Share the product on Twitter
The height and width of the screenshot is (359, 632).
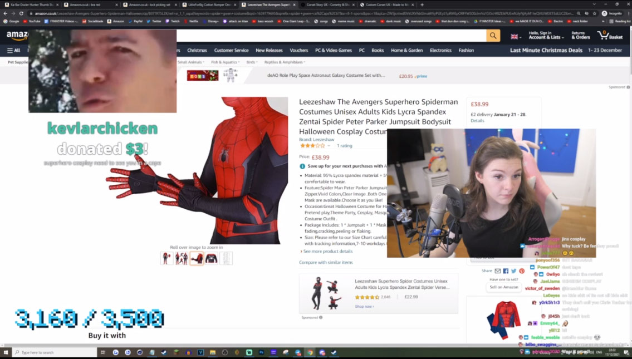pos(513,271)
